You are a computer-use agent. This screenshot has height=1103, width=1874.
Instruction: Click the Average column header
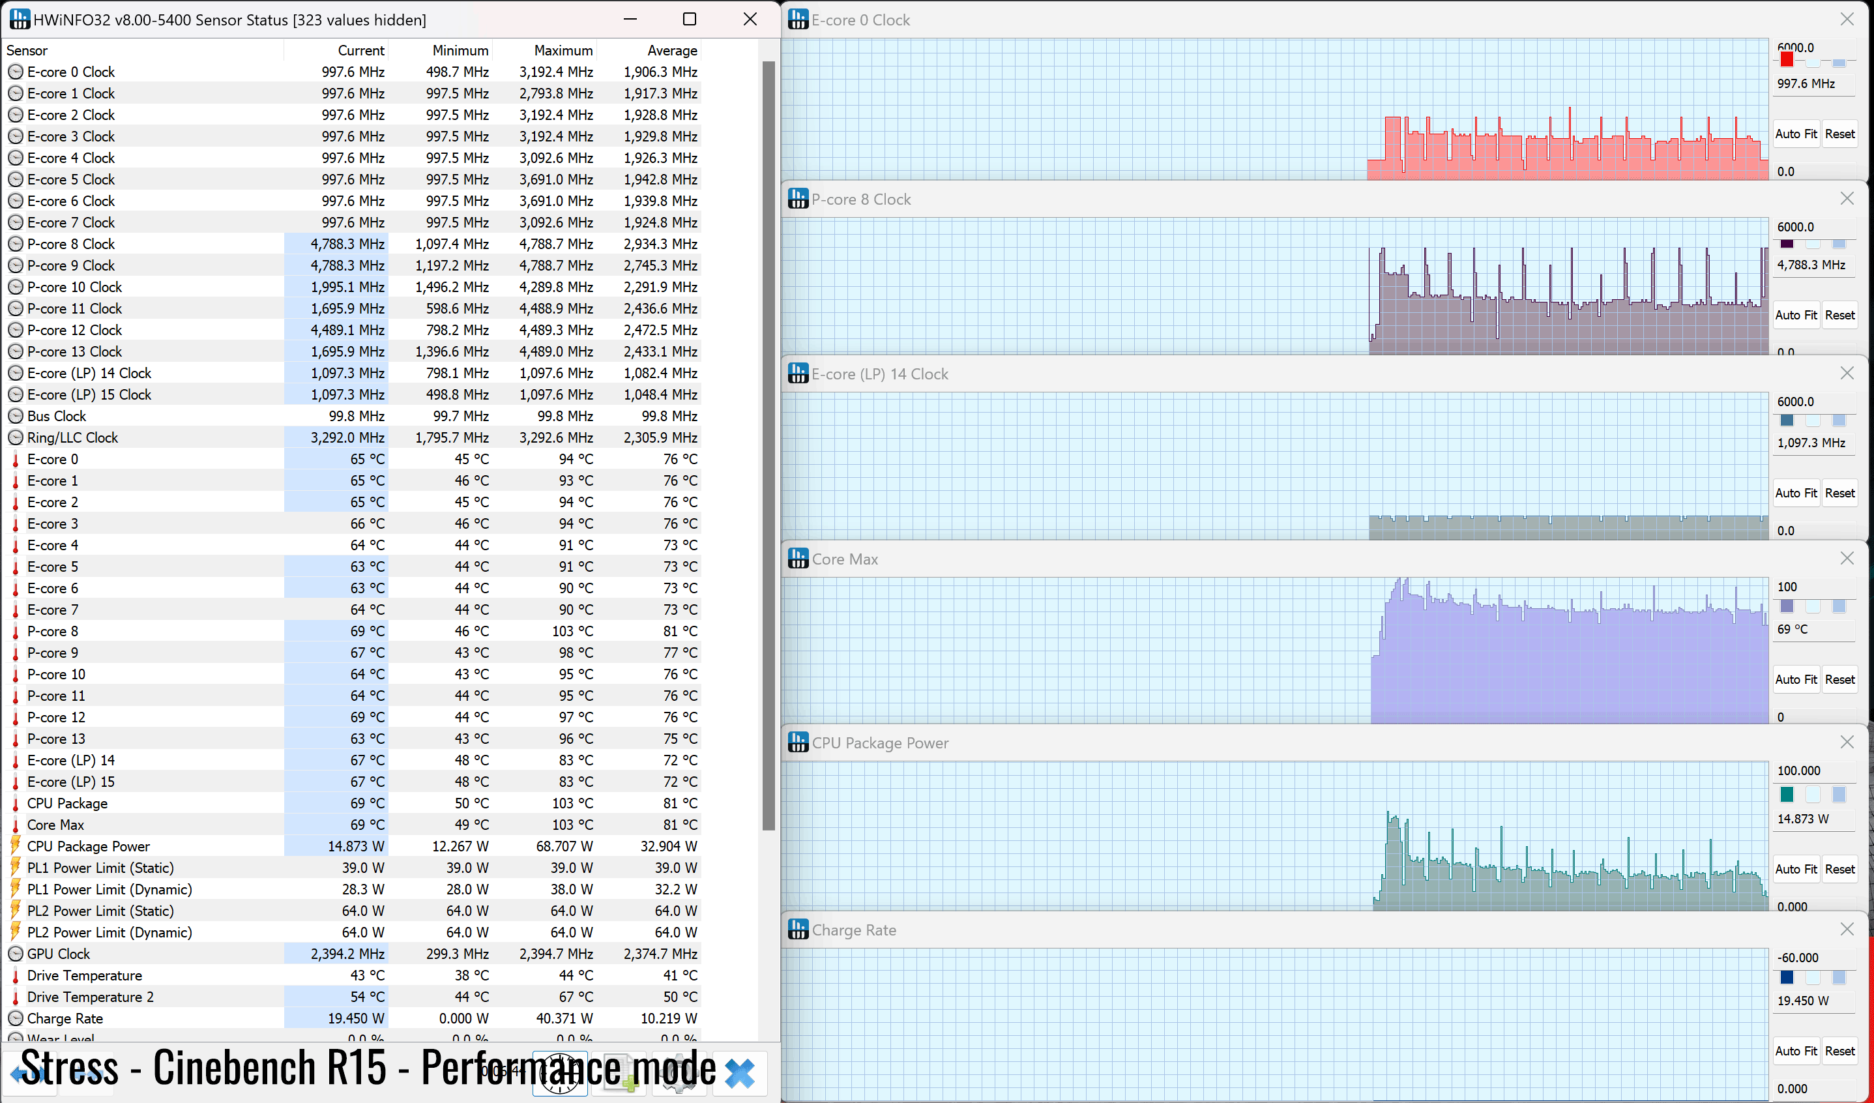pos(648,50)
